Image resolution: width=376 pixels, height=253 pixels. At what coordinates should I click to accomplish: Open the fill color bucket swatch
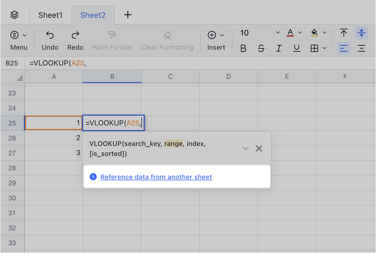[x=314, y=33]
